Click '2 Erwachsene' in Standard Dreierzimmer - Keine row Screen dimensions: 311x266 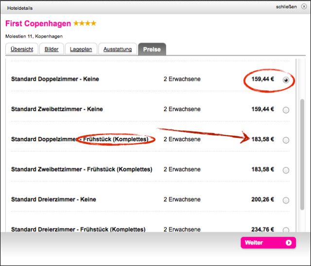coord(182,199)
